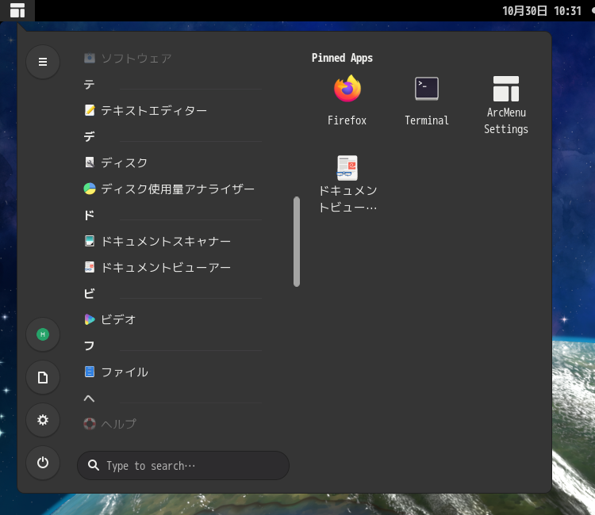This screenshot has height=515, width=595.
Task: Open pinned ドキュメントビューアー icon
Action: click(x=347, y=184)
